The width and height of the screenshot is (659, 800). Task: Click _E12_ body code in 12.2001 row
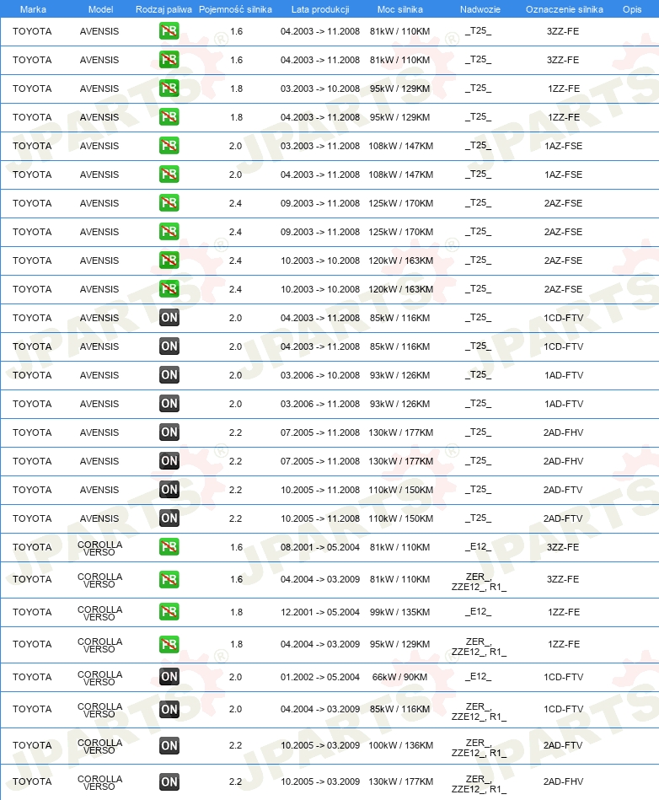tap(478, 612)
